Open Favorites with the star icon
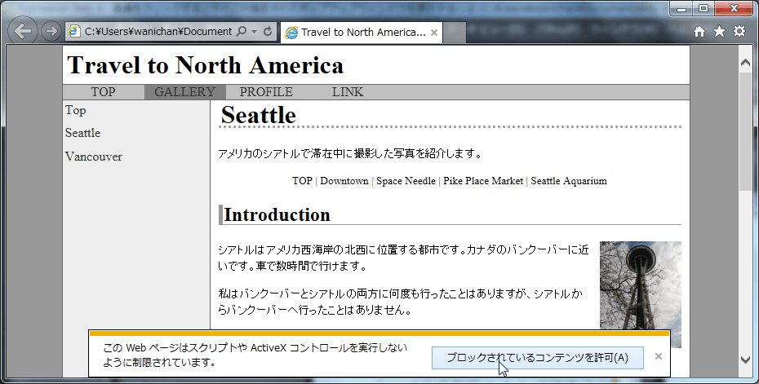 point(719,32)
